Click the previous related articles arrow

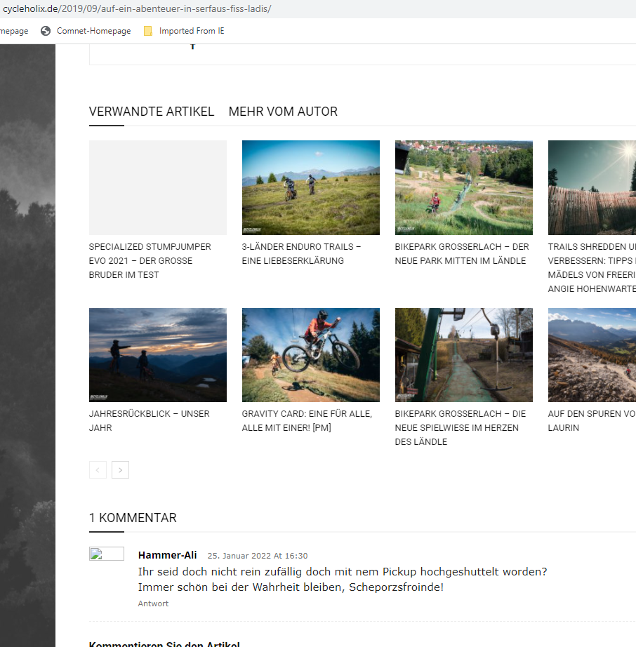(98, 470)
